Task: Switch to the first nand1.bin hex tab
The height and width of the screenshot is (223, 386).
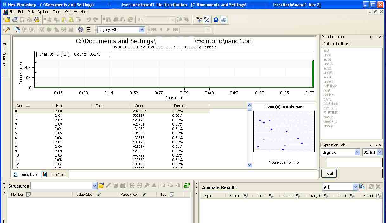Action: (26, 174)
